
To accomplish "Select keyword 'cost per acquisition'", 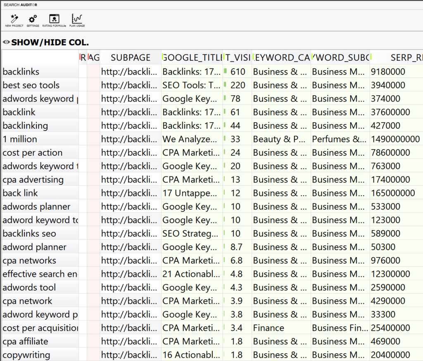I will coord(40,328).
